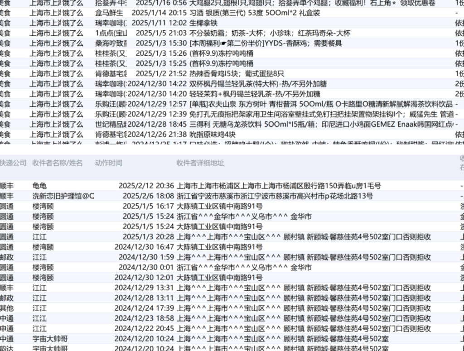The height and width of the screenshot is (351, 464).
Task: Select the 生椰拿铁 item cell
Action: [203, 23]
